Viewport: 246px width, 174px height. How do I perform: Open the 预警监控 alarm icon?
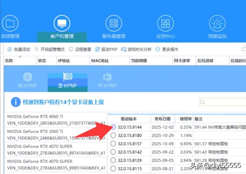click(x=217, y=23)
